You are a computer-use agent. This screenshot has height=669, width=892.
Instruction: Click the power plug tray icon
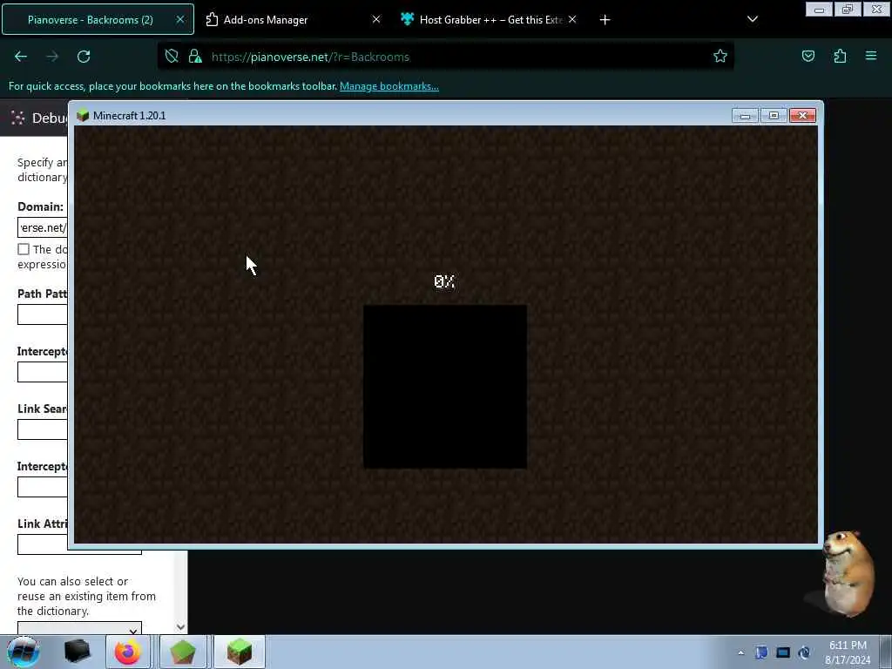804,652
